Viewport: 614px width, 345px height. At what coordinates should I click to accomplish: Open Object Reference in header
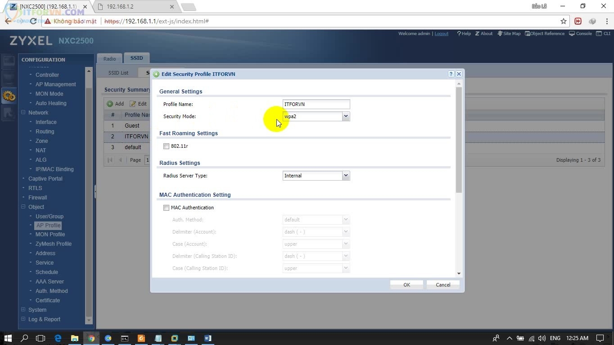[x=545, y=34]
